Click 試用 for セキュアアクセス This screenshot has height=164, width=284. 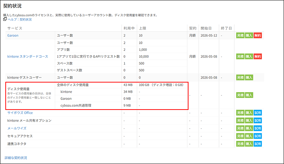click(258, 136)
